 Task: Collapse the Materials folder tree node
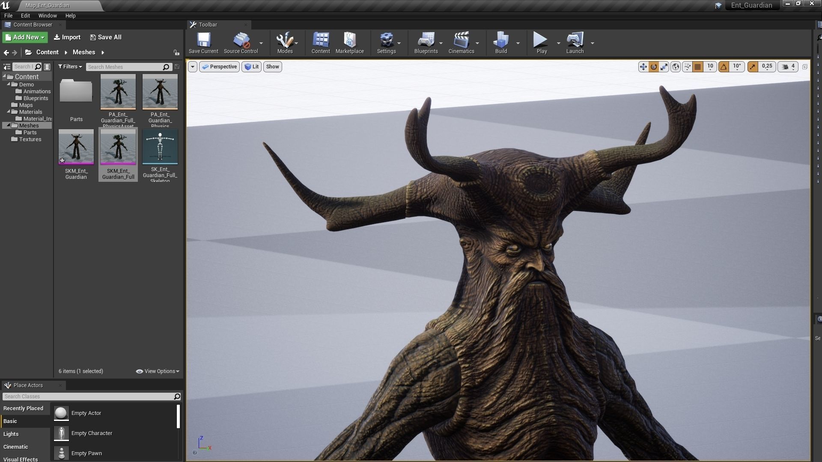point(9,112)
